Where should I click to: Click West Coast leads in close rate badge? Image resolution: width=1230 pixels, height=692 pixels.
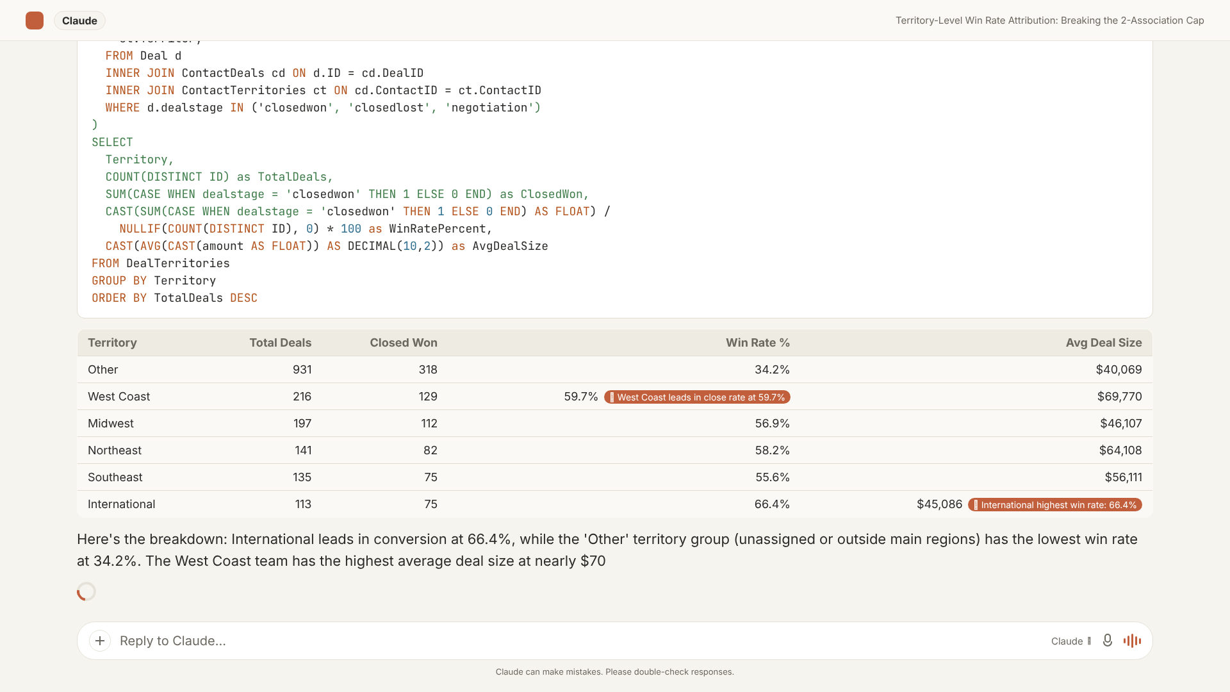coord(697,397)
